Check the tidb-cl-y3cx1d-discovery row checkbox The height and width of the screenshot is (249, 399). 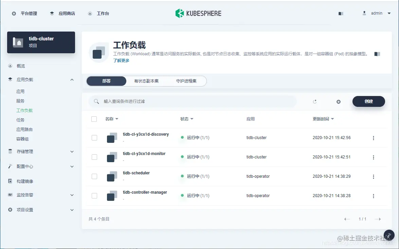tap(94, 138)
